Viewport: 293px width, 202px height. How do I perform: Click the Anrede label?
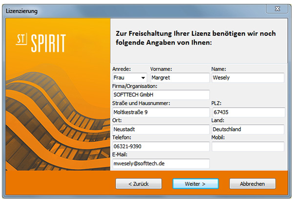point(122,69)
